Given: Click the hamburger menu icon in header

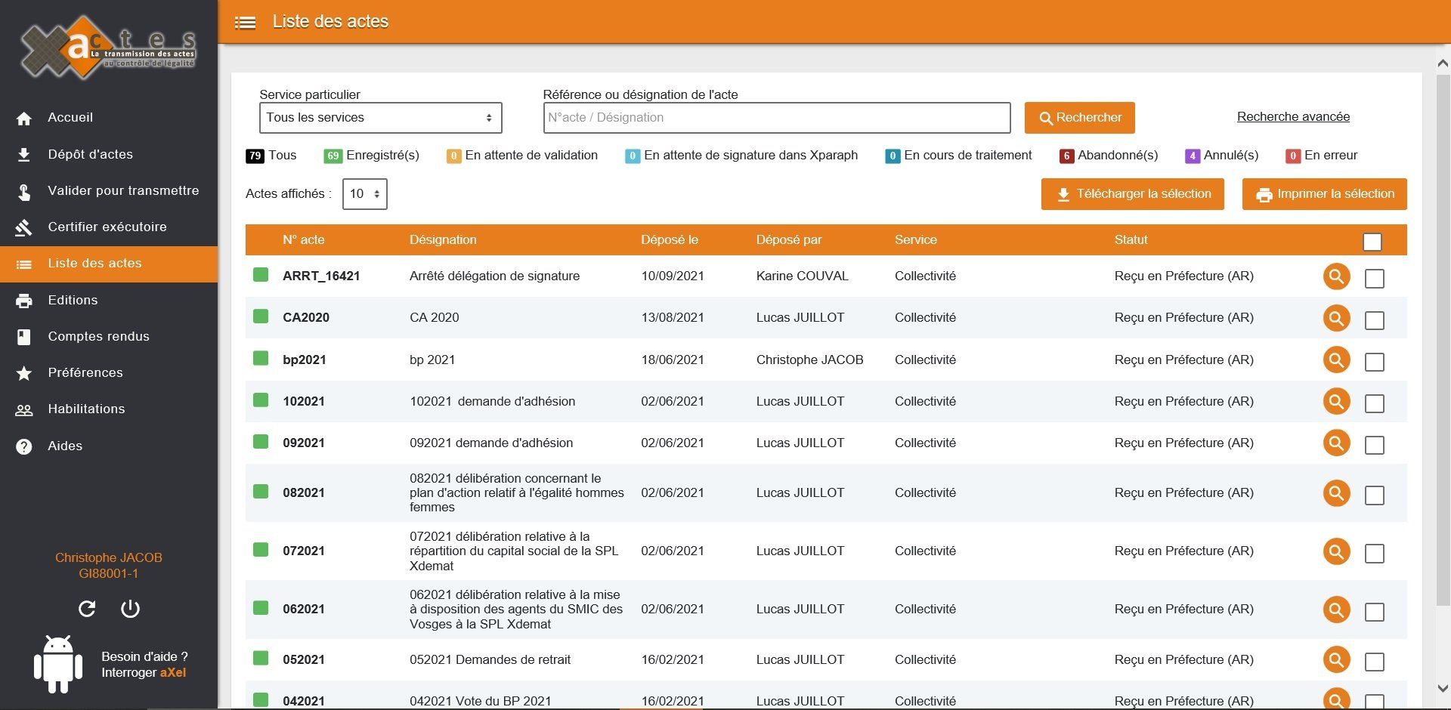Looking at the screenshot, I should coord(245,23).
